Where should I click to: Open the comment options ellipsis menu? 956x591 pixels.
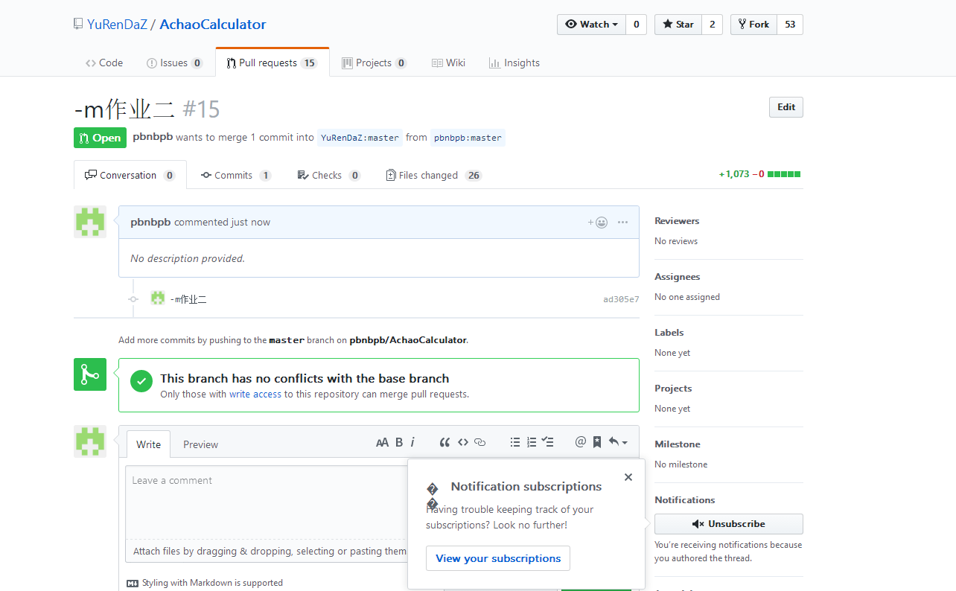pyautogui.click(x=623, y=222)
